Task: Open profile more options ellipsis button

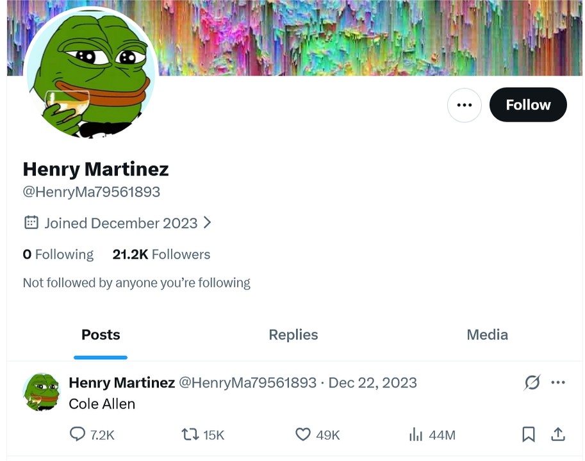Action: point(464,105)
